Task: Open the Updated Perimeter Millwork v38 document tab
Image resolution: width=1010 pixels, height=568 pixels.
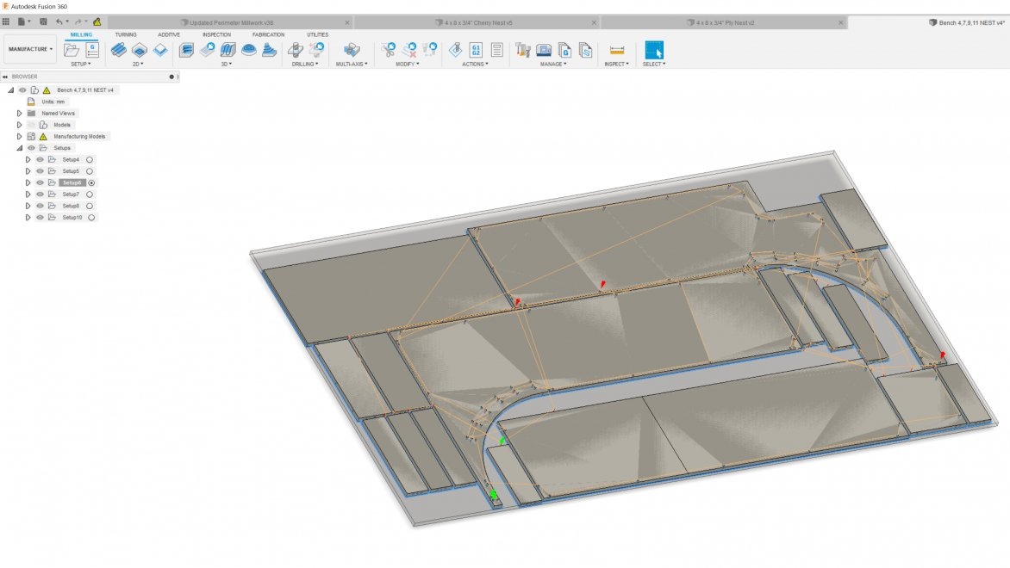Action: click(x=230, y=22)
